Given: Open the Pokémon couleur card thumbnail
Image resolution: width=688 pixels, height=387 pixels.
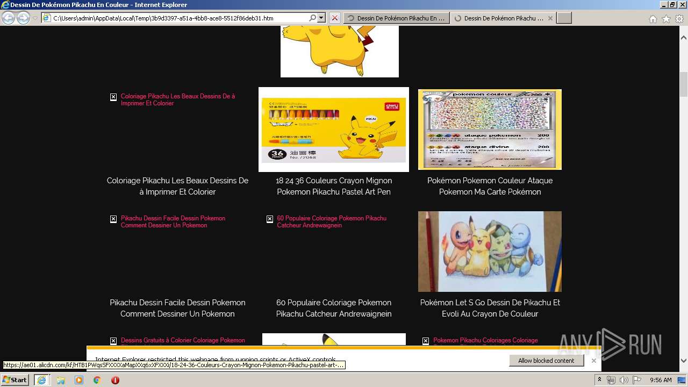Looking at the screenshot, I should tap(490, 130).
